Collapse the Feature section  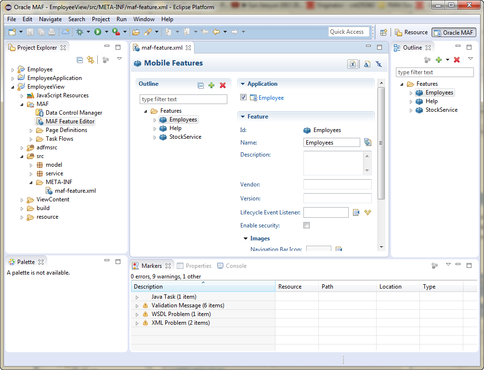243,117
